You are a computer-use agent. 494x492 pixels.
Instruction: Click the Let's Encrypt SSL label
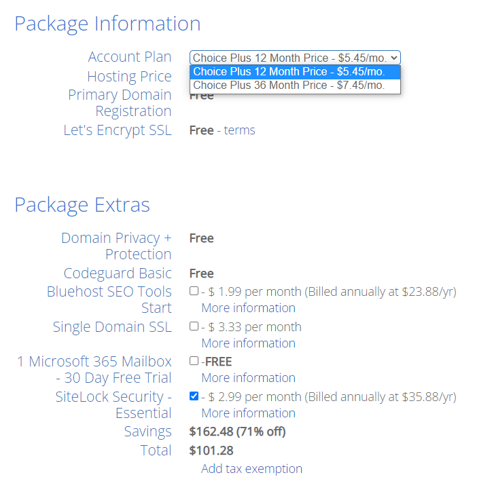pos(118,130)
